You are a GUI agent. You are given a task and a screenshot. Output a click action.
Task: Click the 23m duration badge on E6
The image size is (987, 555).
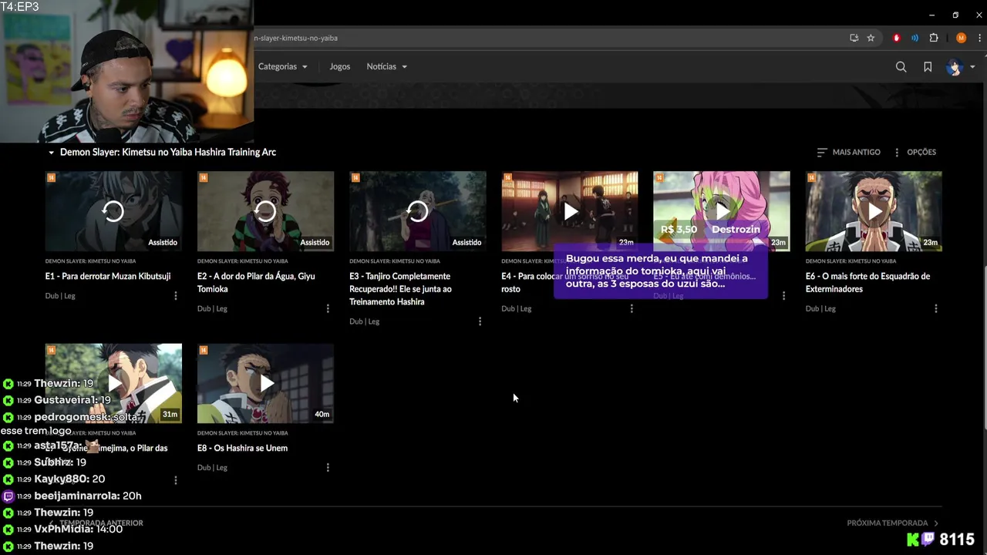click(931, 243)
